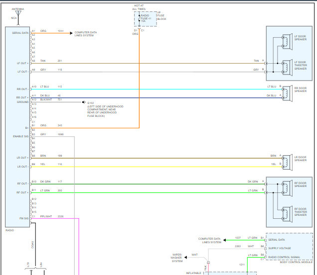
Task: Click the RF door tweeter speaker symbol
Action: 287,211
